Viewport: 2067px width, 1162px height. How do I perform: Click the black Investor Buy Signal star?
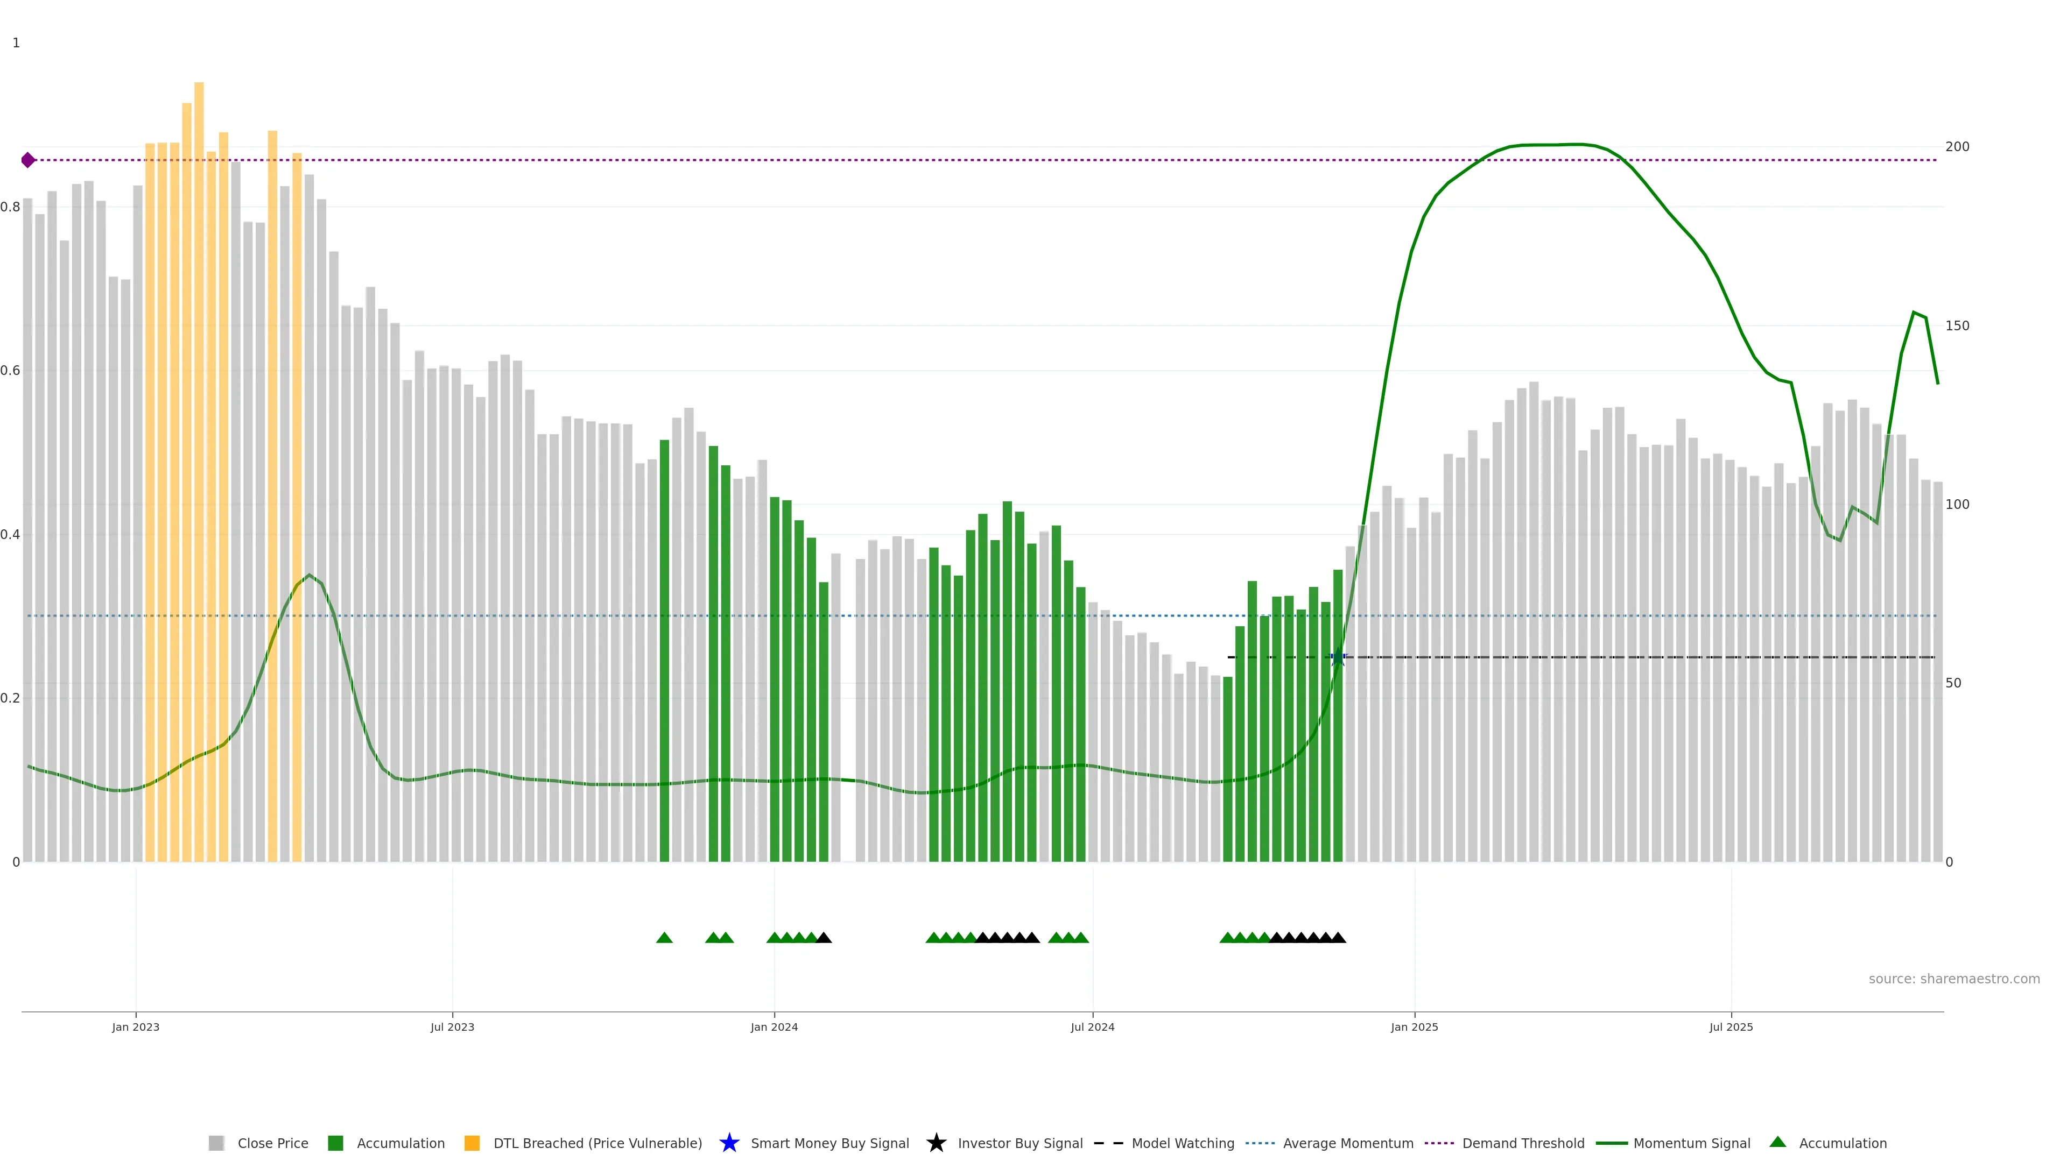click(x=936, y=1143)
